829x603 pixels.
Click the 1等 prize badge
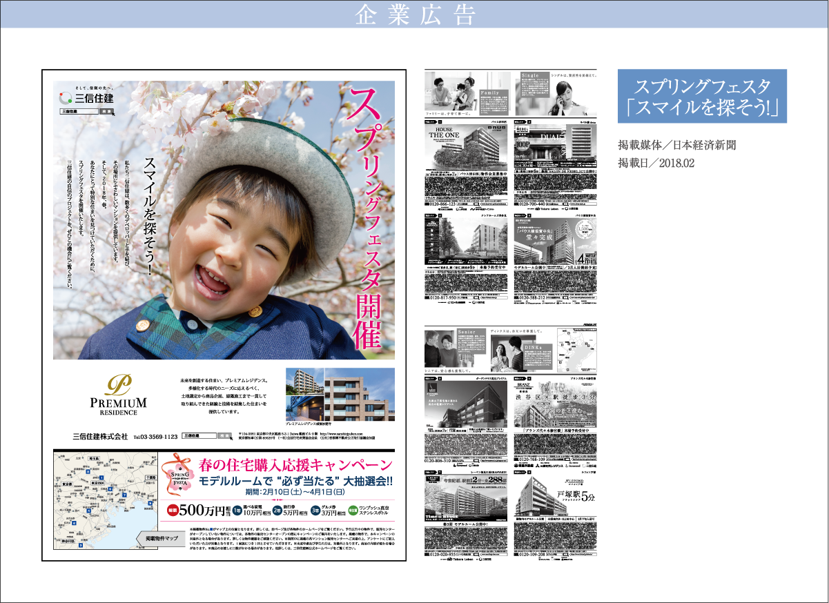click(x=236, y=511)
